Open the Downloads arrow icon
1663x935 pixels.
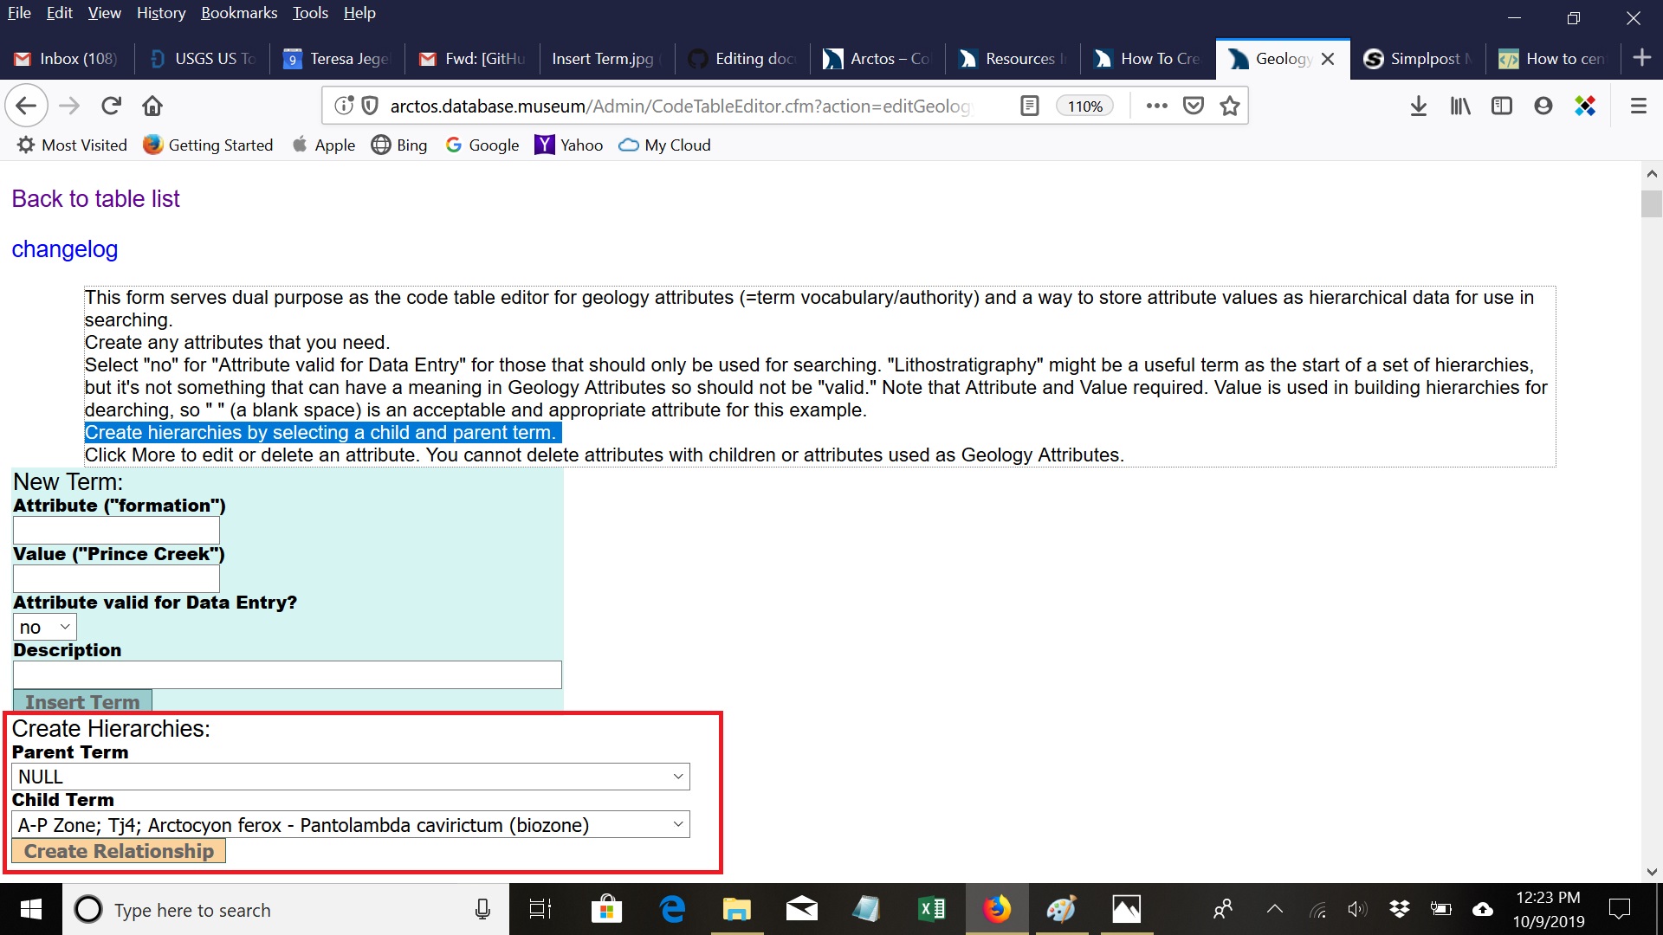(x=1418, y=106)
